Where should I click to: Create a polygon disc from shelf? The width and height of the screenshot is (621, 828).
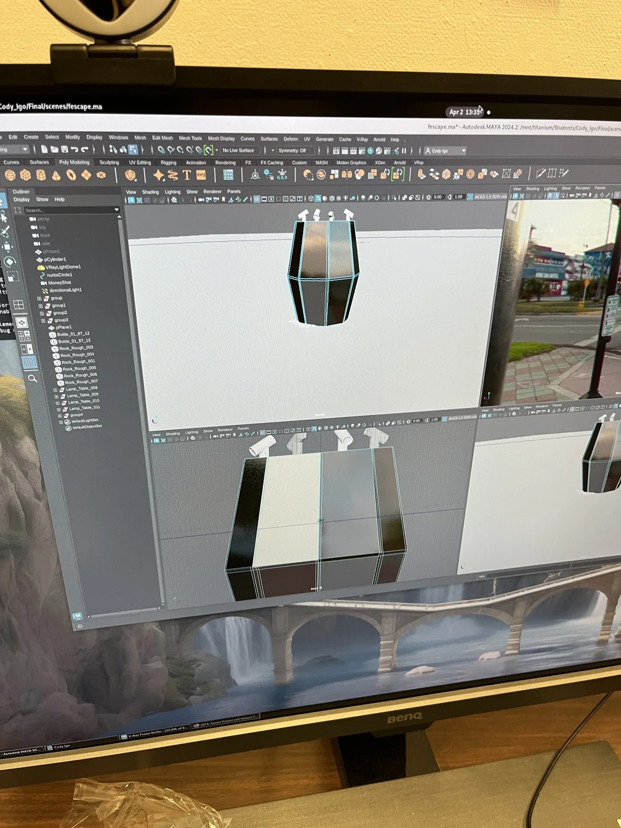tap(101, 175)
